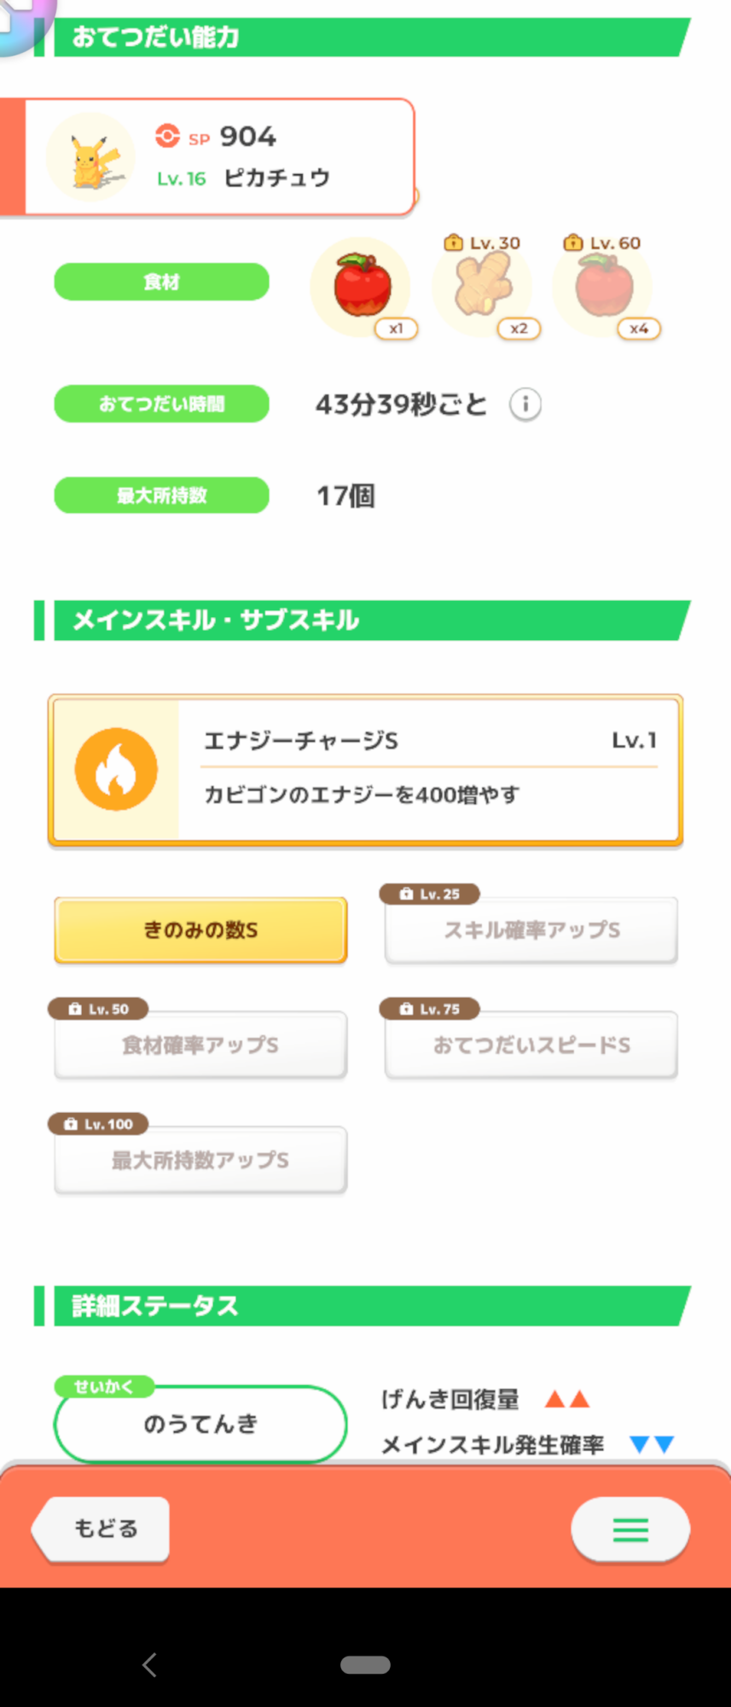Tap the おてつだい時間 green label
This screenshot has width=731, height=1707.
pyautogui.click(x=161, y=404)
